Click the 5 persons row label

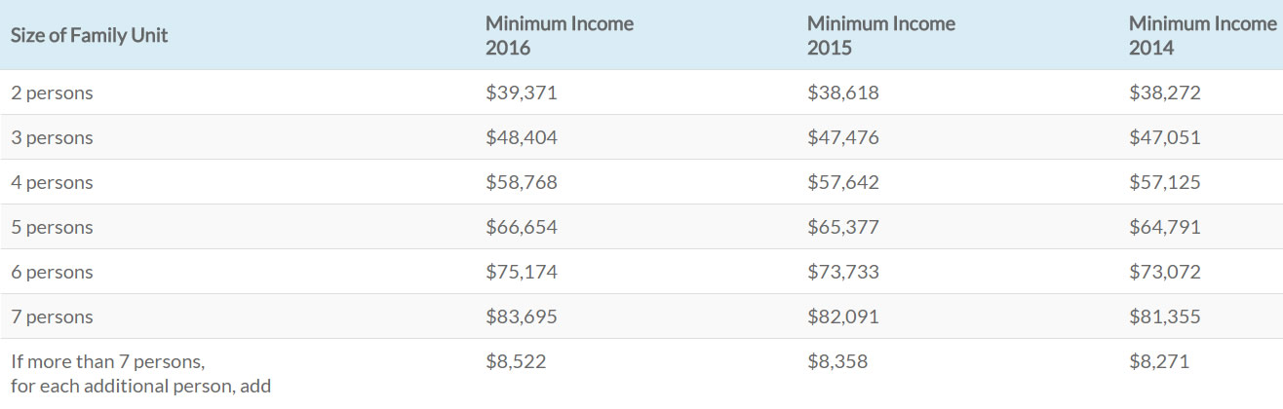[x=52, y=228]
